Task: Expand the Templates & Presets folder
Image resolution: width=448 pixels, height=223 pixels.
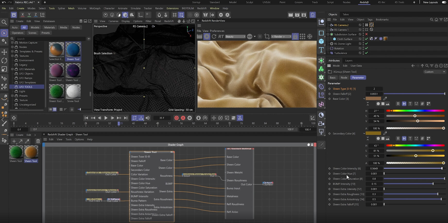Action: click(12, 51)
